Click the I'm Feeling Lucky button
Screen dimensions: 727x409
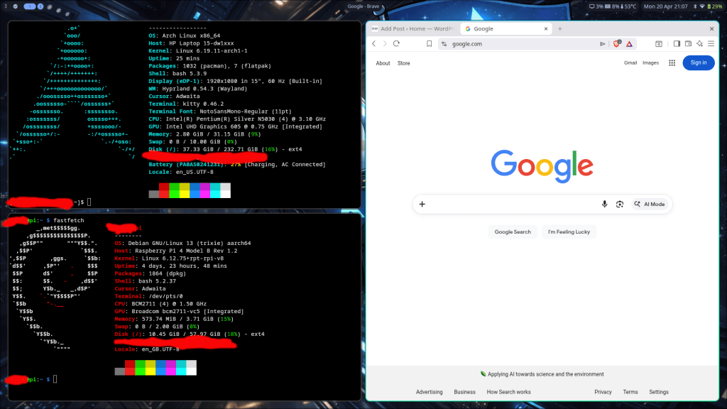pyautogui.click(x=569, y=231)
